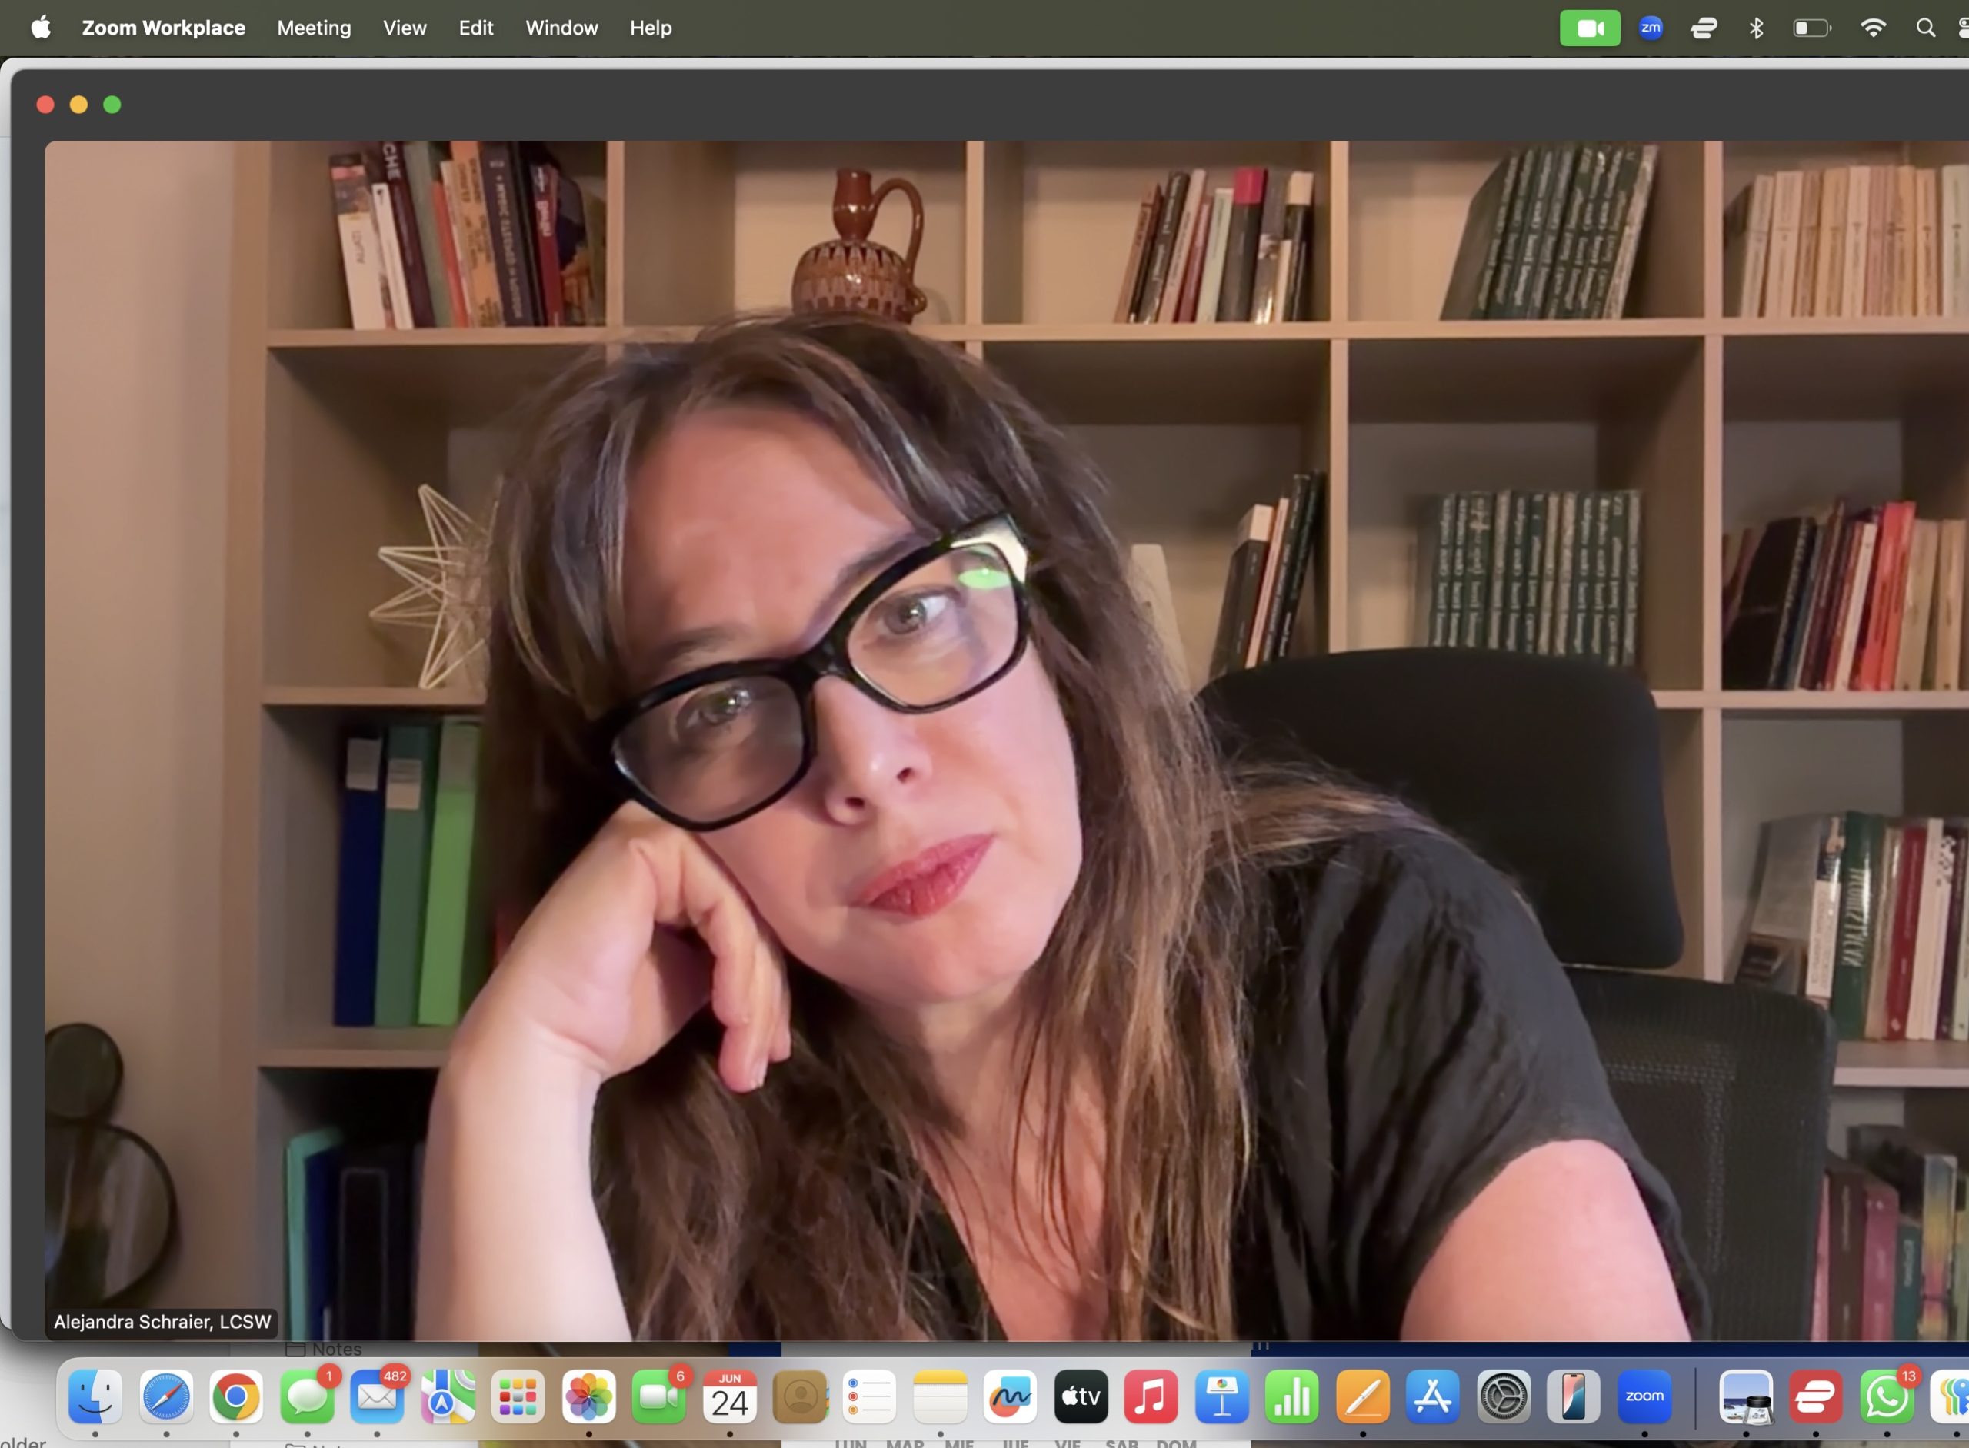Open Spotlight search magnifier
The height and width of the screenshot is (1448, 1969).
tap(1925, 28)
